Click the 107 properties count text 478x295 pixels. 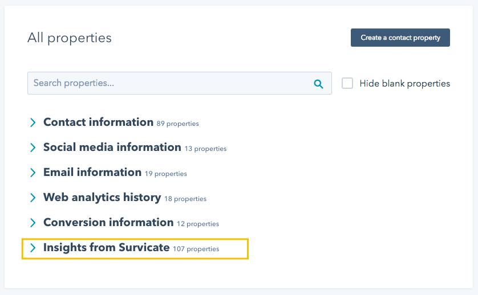(196, 249)
